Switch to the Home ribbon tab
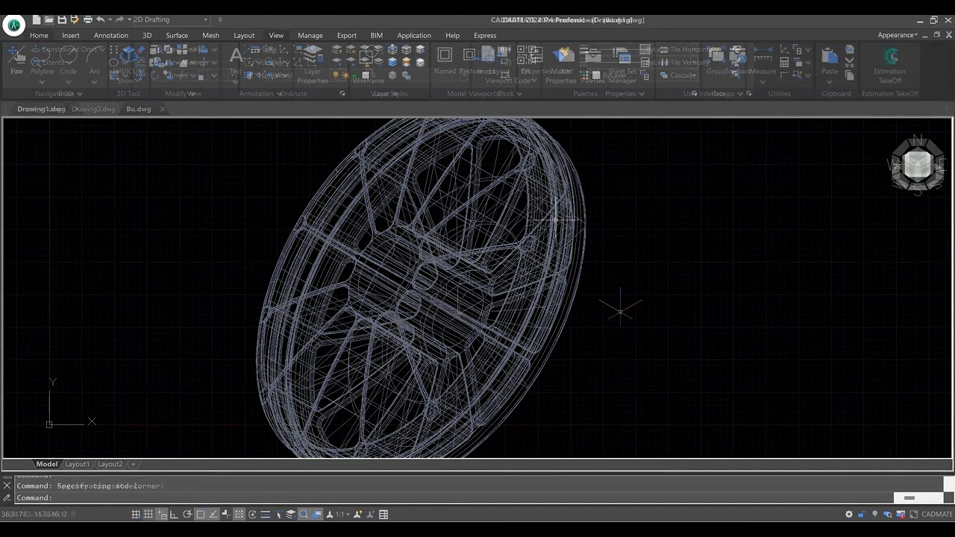The image size is (955, 537). (x=39, y=35)
